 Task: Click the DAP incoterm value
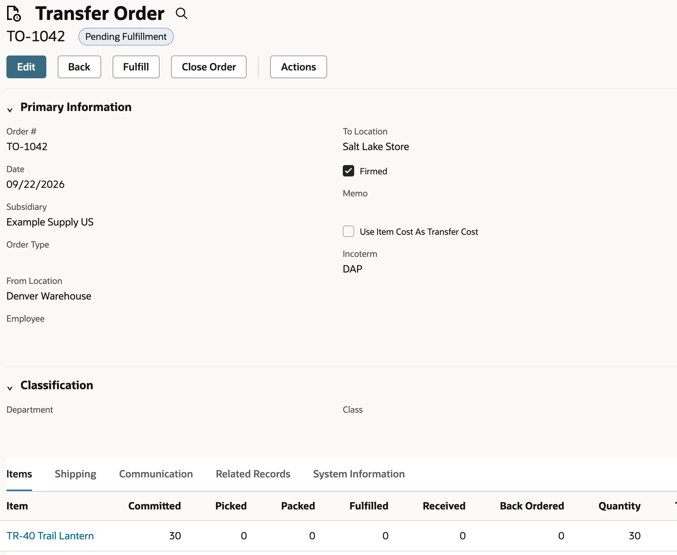click(x=352, y=269)
